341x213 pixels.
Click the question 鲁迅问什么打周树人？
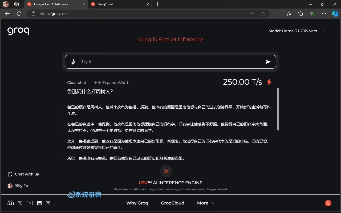[90, 92]
